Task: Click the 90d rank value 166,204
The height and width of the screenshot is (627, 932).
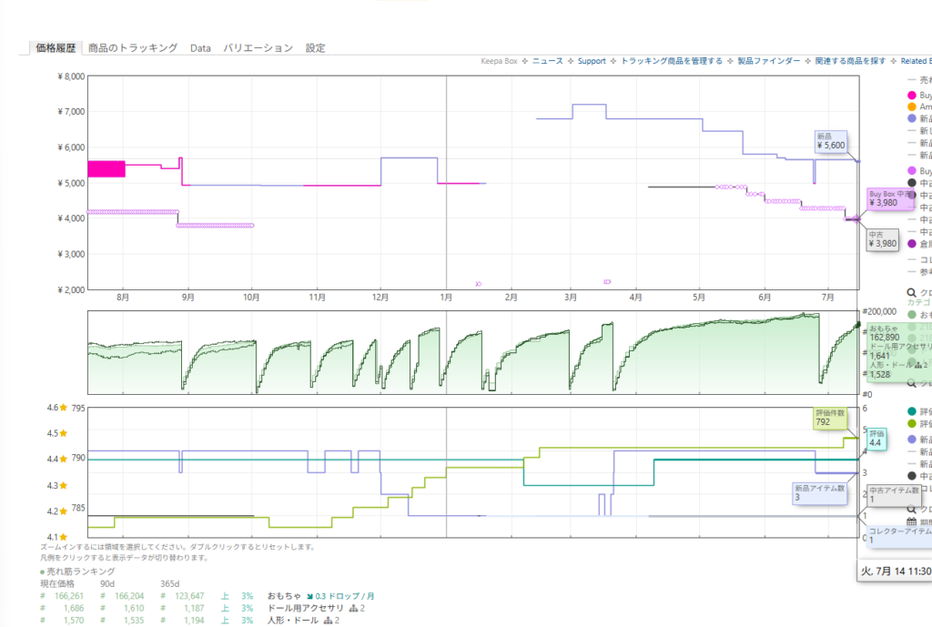Action: pyautogui.click(x=129, y=596)
